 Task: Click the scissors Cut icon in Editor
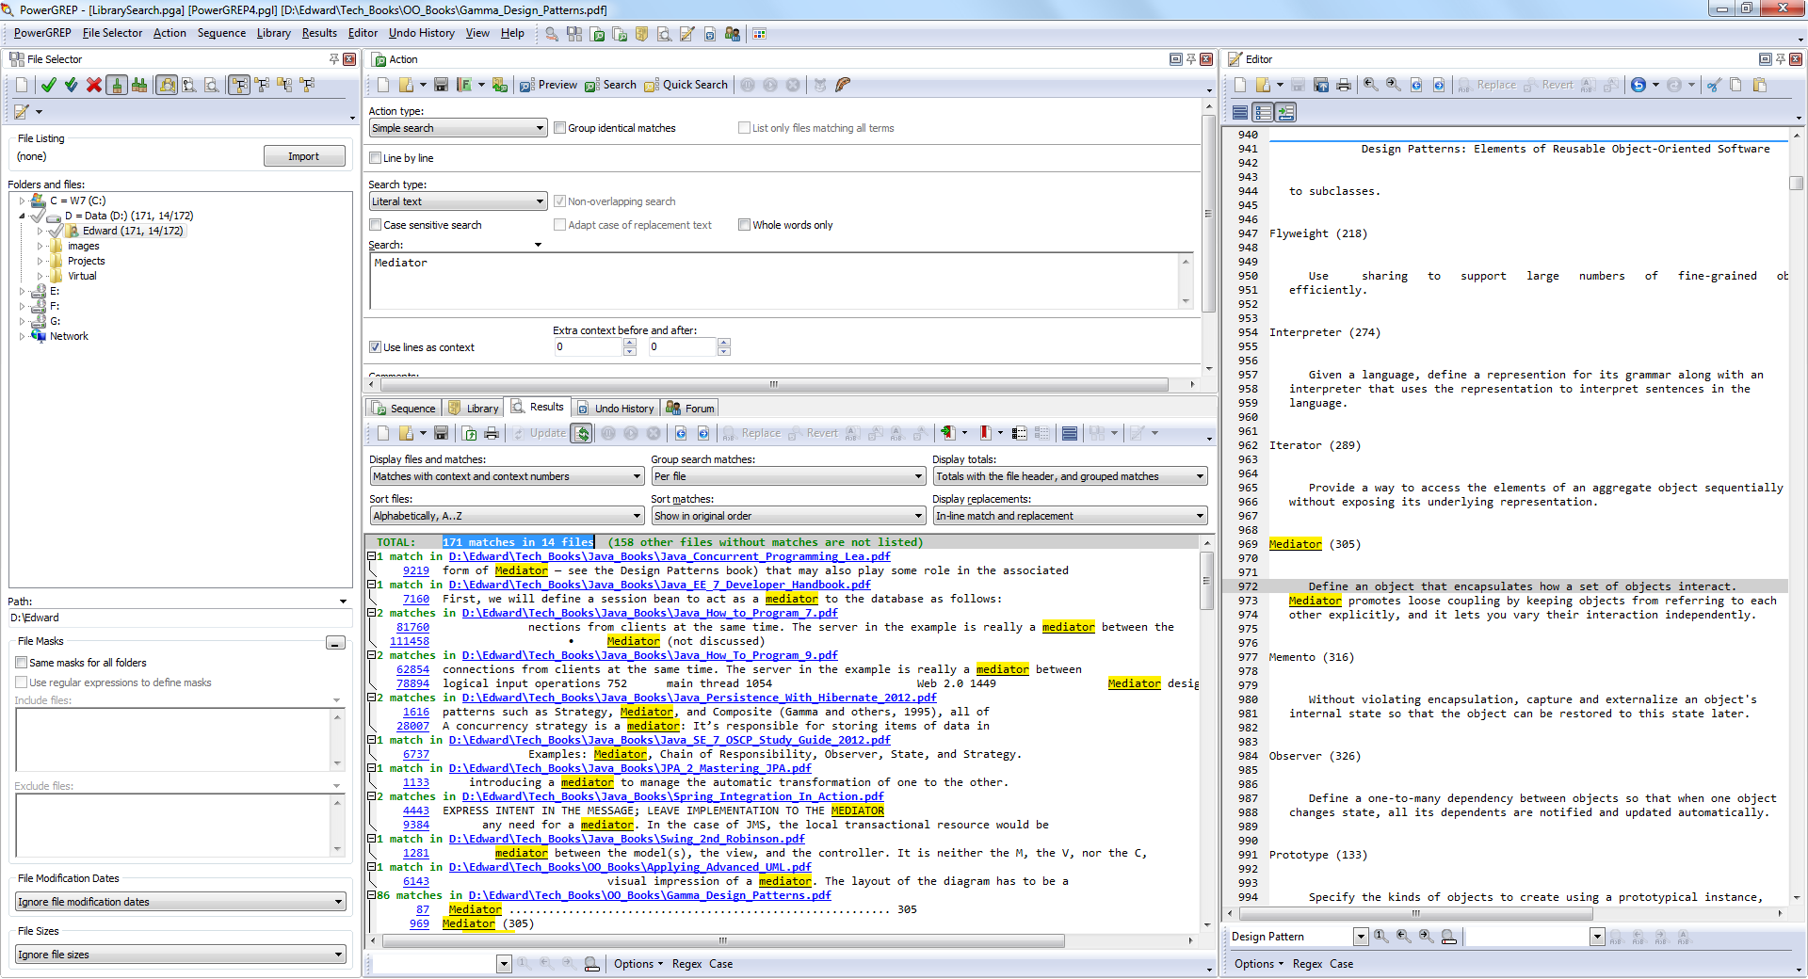[x=1713, y=85]
